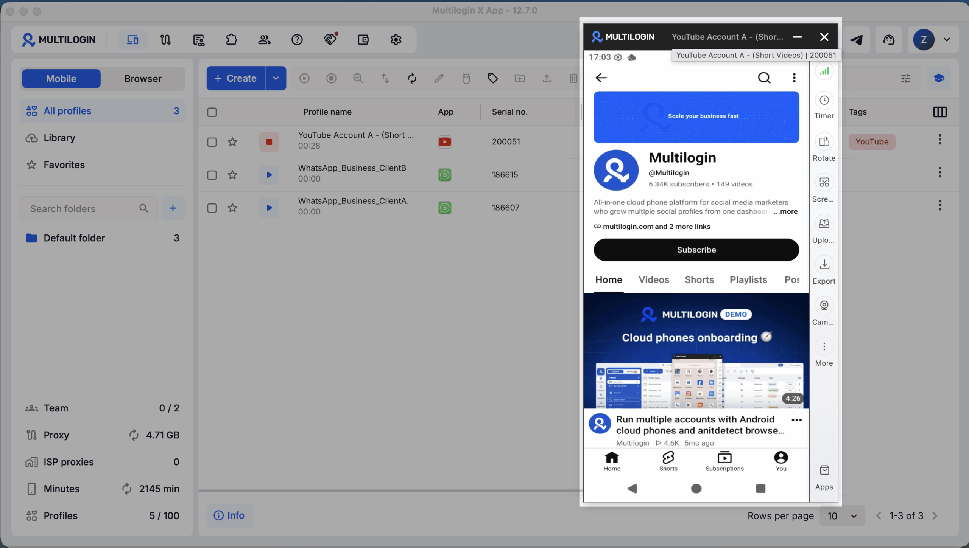The height and width of the screenshot is (548, 969).
Task: Open three-dot menu for YouTube Account A row
Action: coord(940,140)
